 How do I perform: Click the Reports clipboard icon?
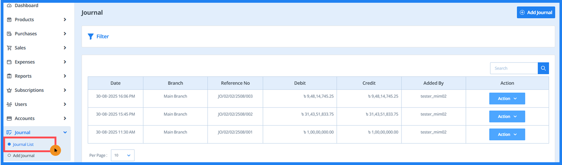9,76
